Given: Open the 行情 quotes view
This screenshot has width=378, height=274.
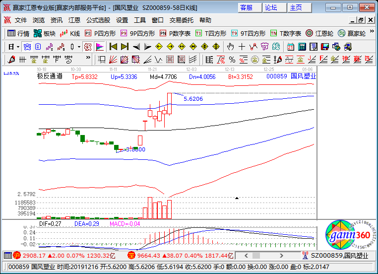Looking at the screenshot, I should click(18, 33).
